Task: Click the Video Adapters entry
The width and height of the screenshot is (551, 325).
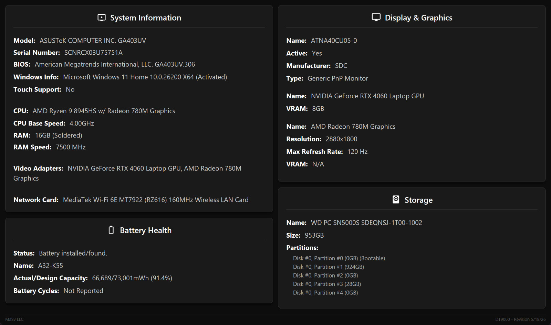Action: 127,173
